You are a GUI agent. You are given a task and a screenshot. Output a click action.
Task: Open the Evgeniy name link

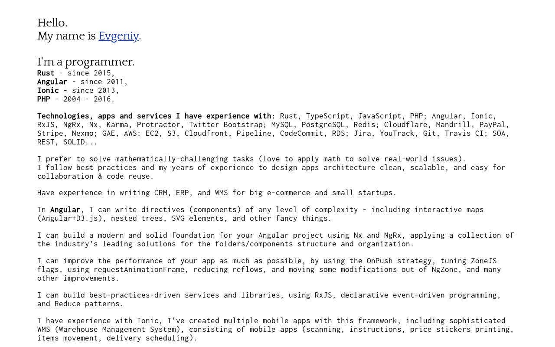(118, 36)
